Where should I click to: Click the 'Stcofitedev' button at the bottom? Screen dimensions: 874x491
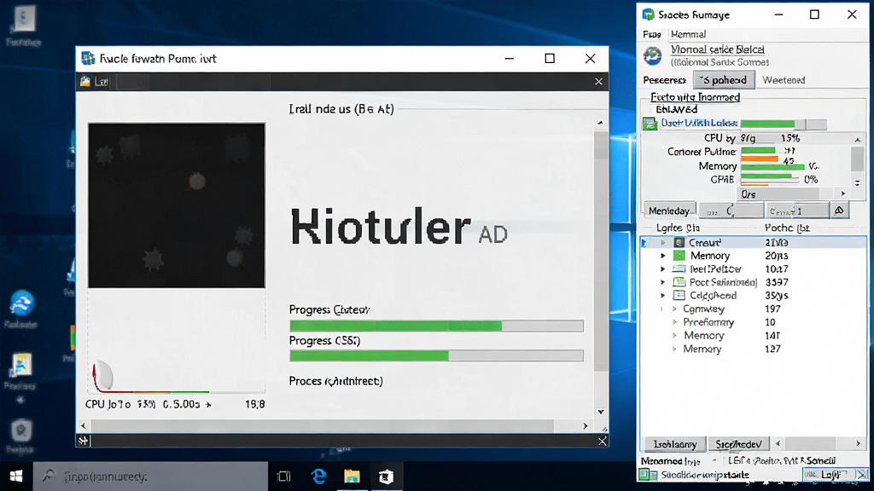pyautogui.click(x=738, y=443)
